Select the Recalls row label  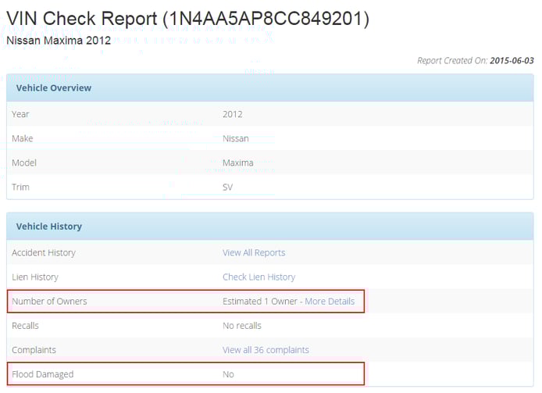(x=25, y=326)
